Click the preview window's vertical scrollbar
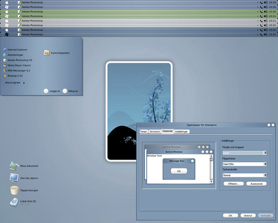 [x=211, y=169]
